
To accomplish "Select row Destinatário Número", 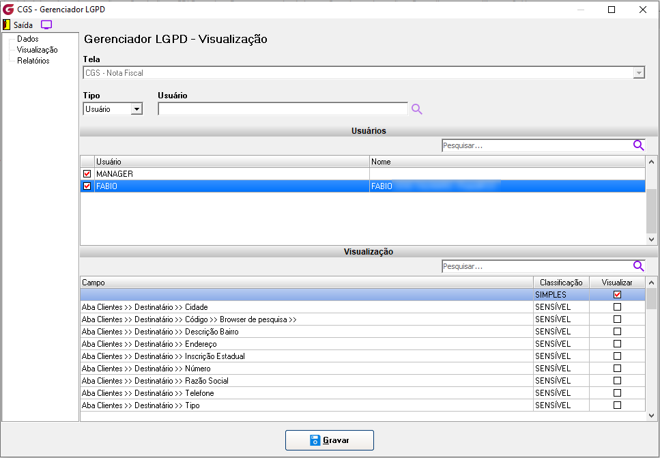I will [363, 369].
